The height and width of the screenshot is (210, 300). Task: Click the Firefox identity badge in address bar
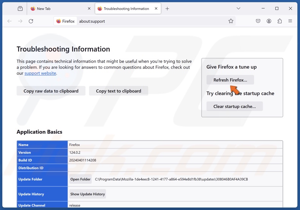click(x=65, y=21)
